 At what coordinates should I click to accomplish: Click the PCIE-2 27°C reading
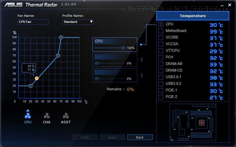pyautogui.click(x=216, y=98)
